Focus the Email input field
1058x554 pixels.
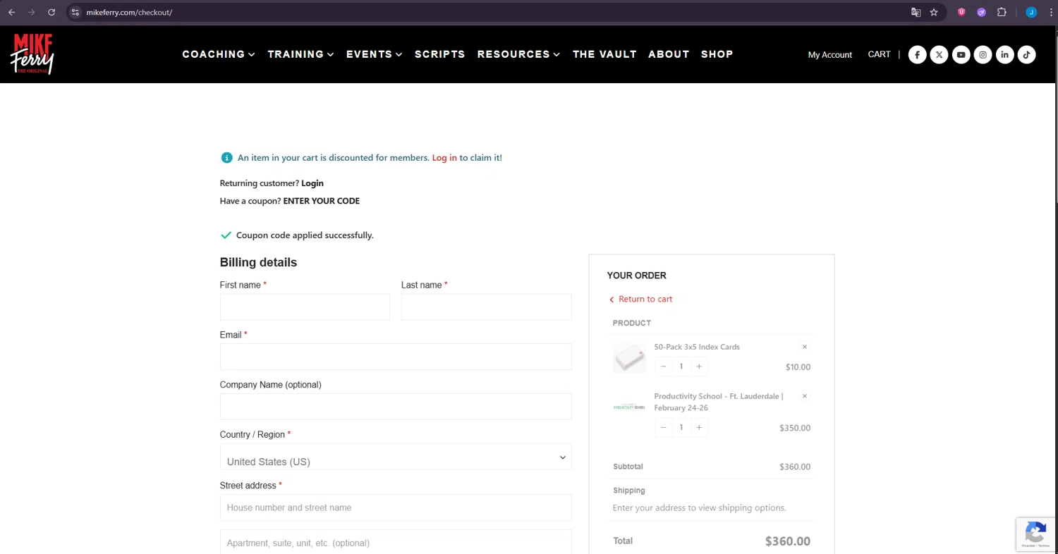396,357
